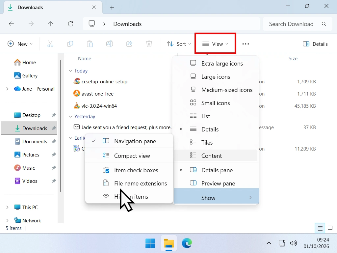Open the clock and date panel
The image size is (337, 253).
pyautogui.click(x=316, y=243)
